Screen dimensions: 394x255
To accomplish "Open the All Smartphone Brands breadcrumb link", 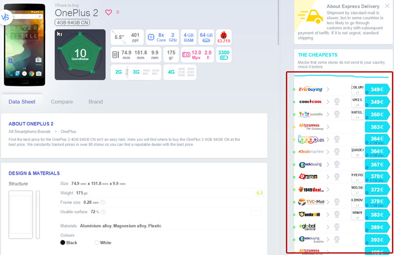I will point(30,131).
